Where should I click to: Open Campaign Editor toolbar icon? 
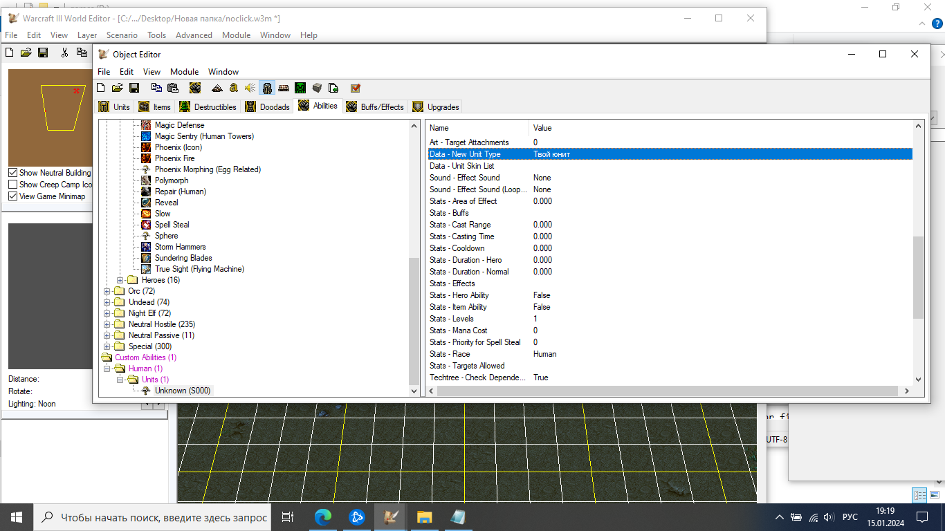[x=284, y=88]
